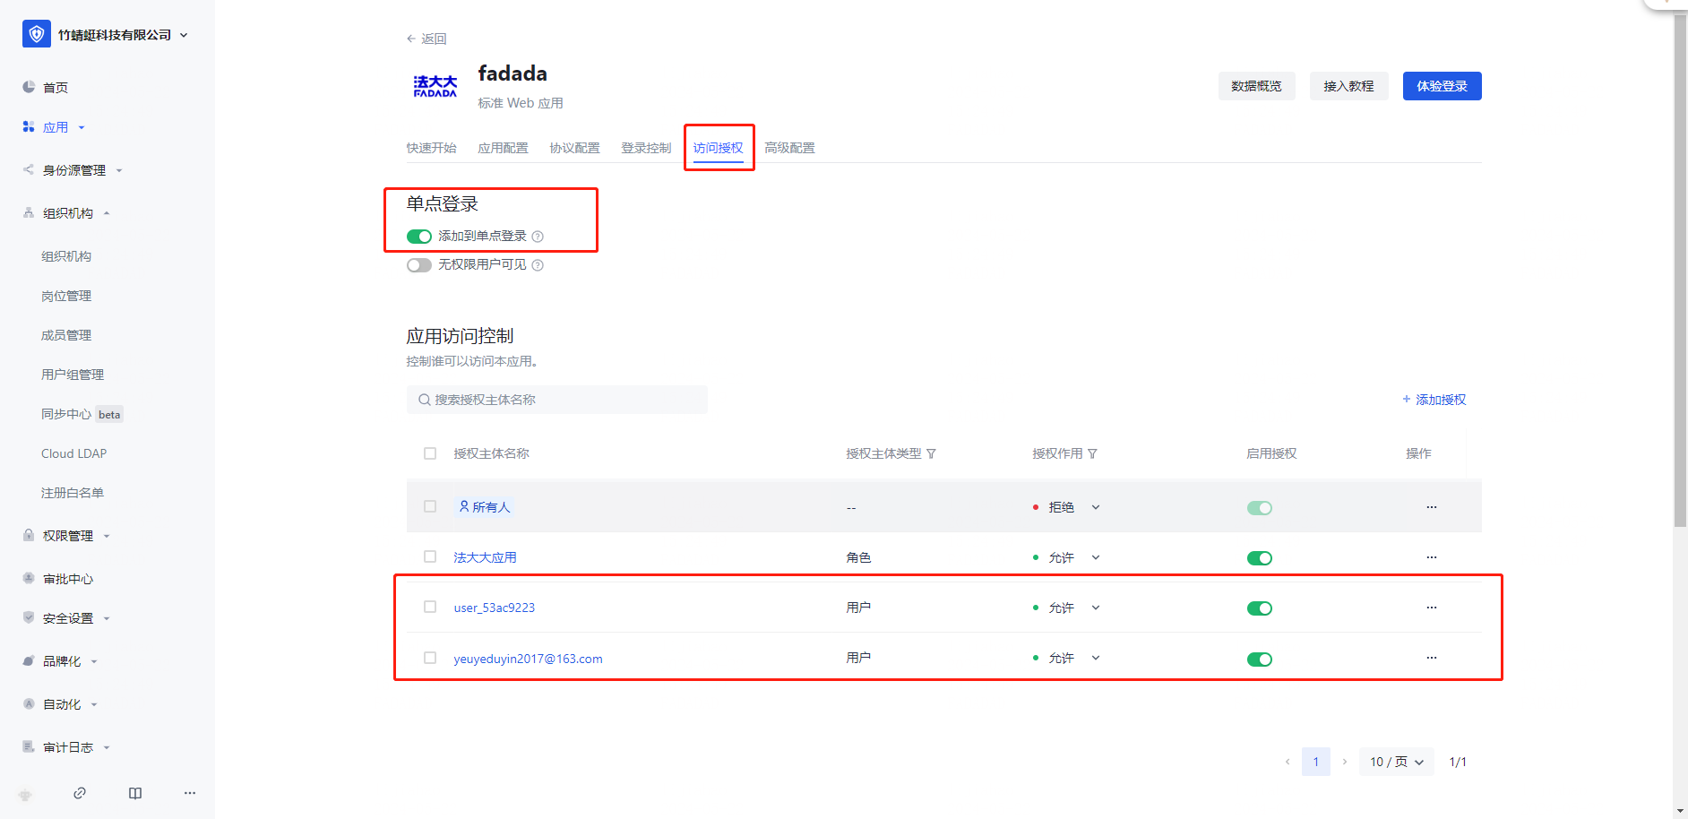Open more actions for 法大大应用 row

pyautogui.click(x=1432, y=557)
